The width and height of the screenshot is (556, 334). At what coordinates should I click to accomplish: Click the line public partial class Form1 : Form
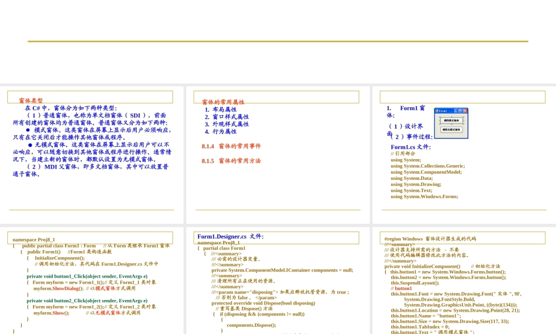59,245
